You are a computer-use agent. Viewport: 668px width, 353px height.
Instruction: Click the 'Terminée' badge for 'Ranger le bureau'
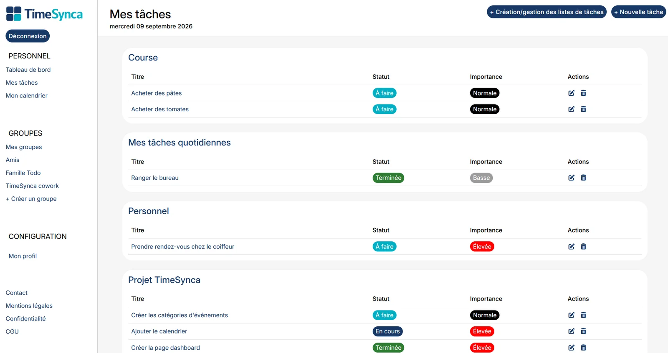click(388, 178)
